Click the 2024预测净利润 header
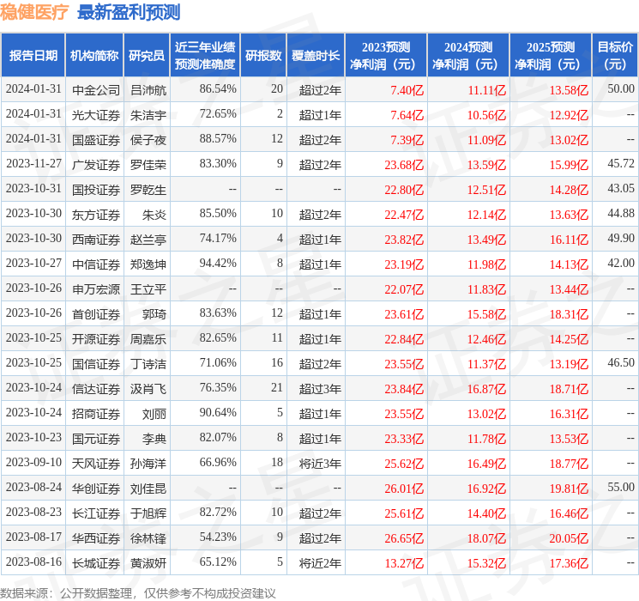639x601 pixels. 467,56
